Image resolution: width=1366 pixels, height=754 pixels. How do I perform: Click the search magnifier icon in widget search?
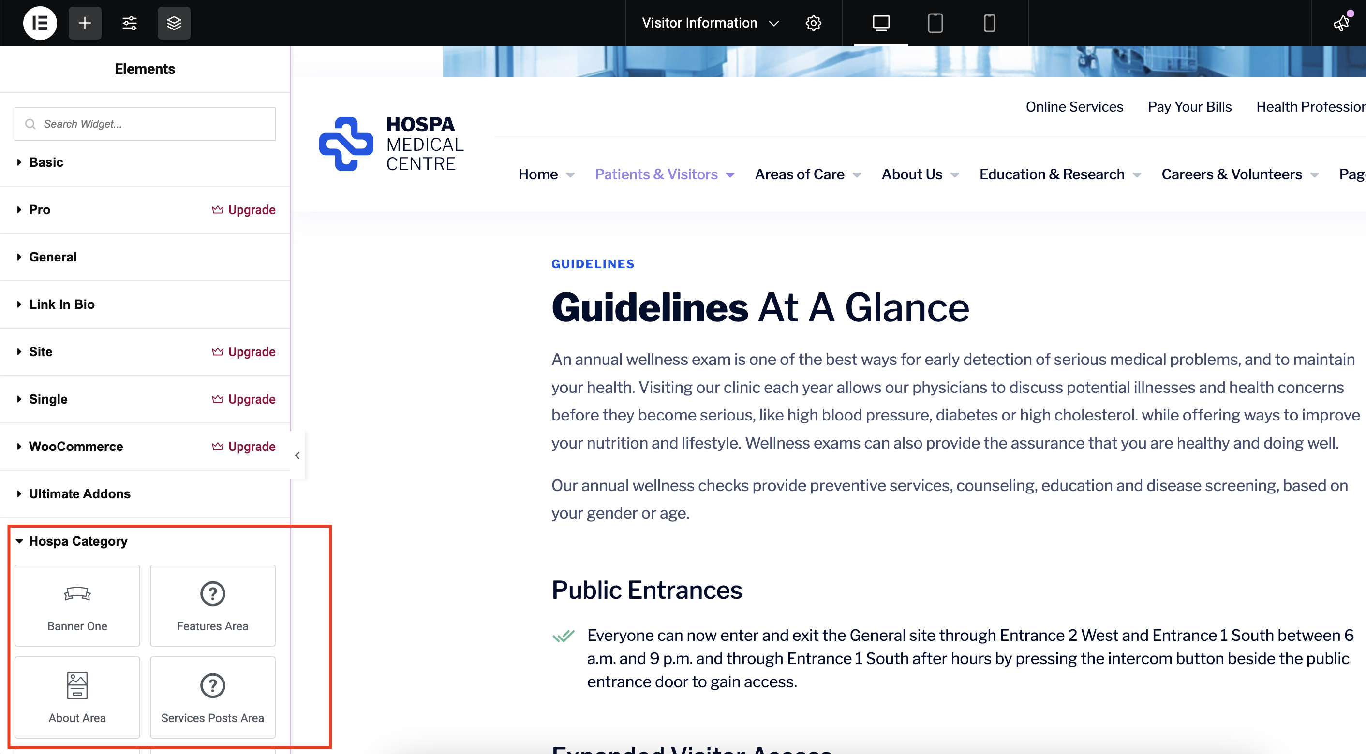[x=31, y=124]
